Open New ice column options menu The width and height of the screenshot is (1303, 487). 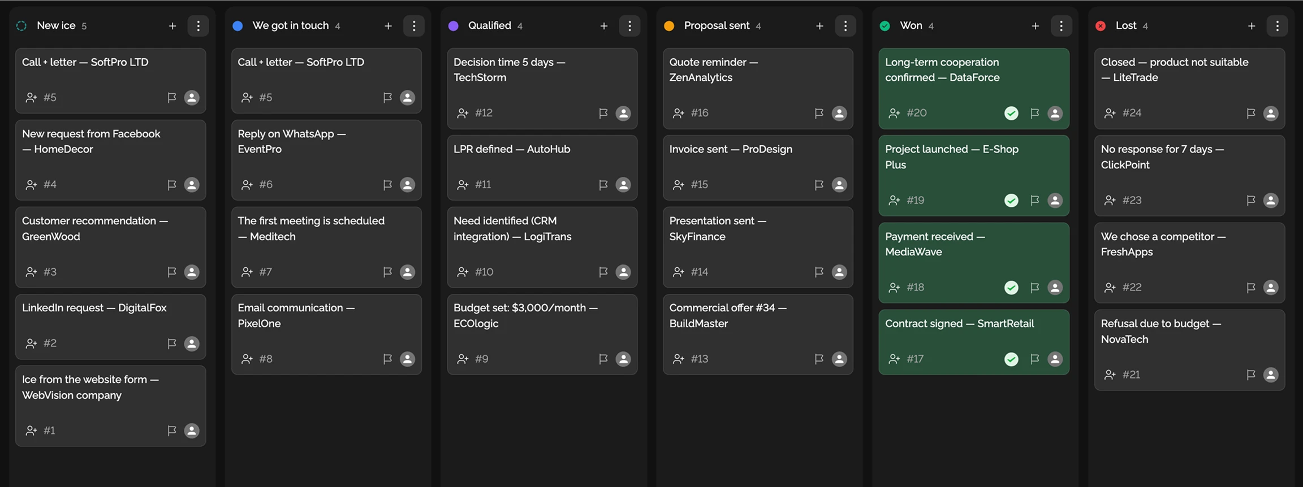coord(198,26)
